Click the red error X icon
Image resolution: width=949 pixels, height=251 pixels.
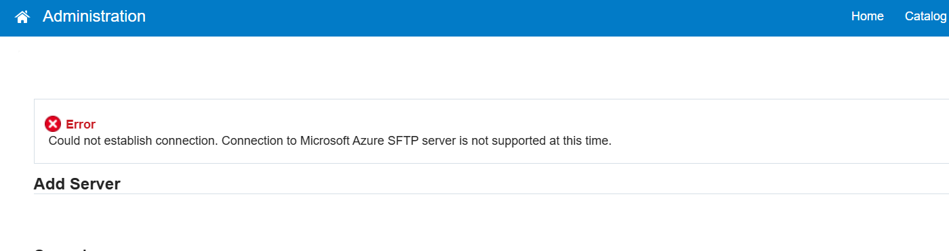click(53, 124)
